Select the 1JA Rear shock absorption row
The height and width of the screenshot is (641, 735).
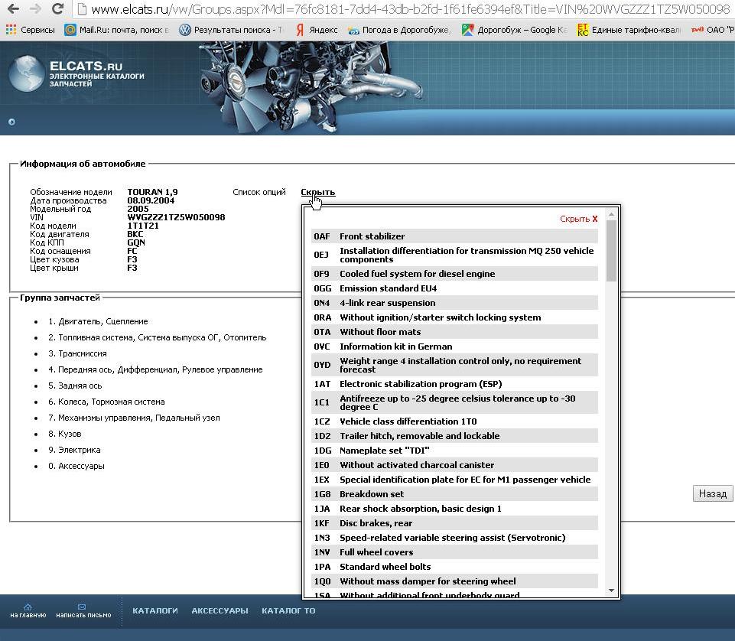(x=454, y=509)
